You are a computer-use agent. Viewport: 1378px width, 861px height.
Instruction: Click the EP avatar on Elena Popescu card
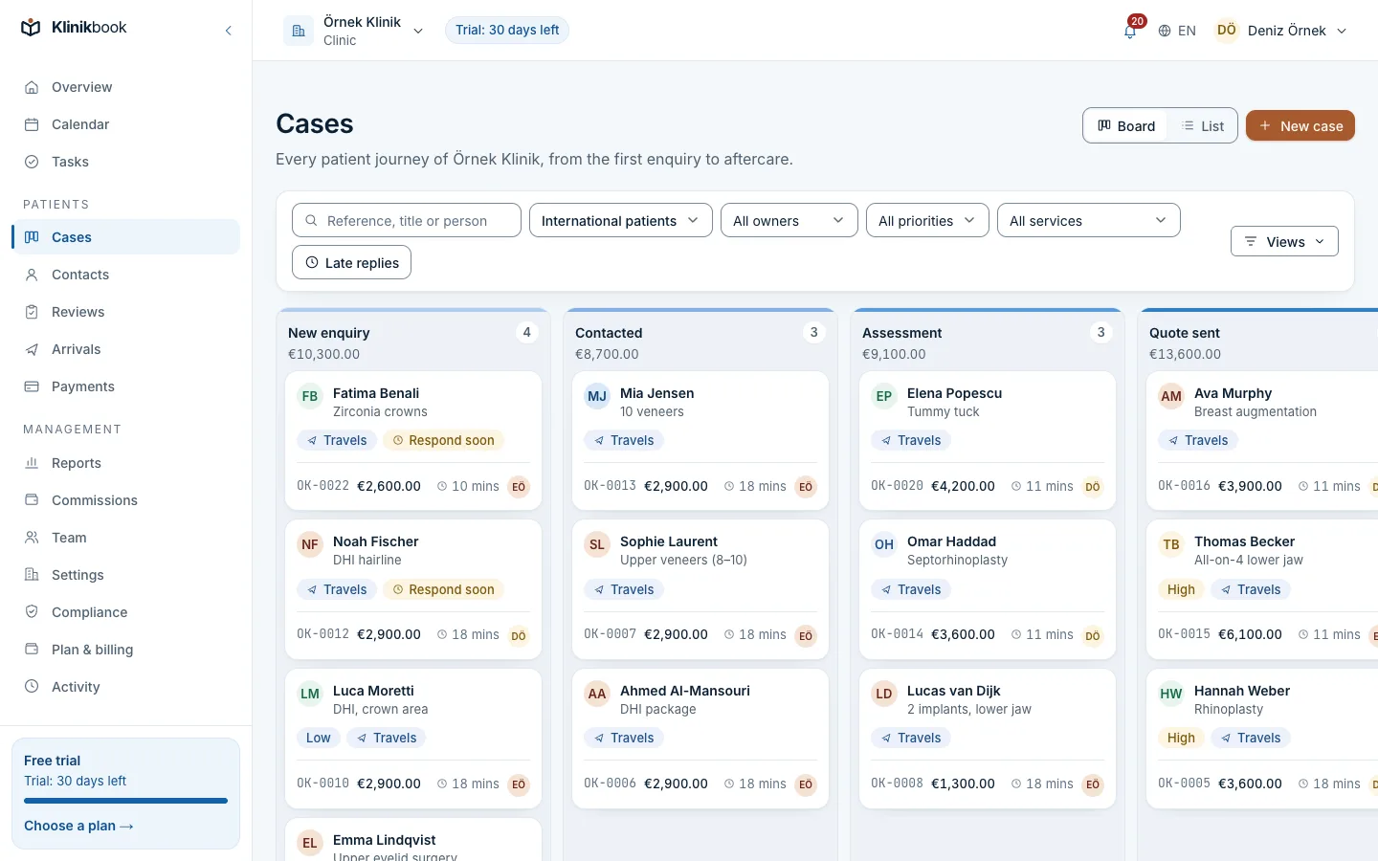click(x=884, y=396)
